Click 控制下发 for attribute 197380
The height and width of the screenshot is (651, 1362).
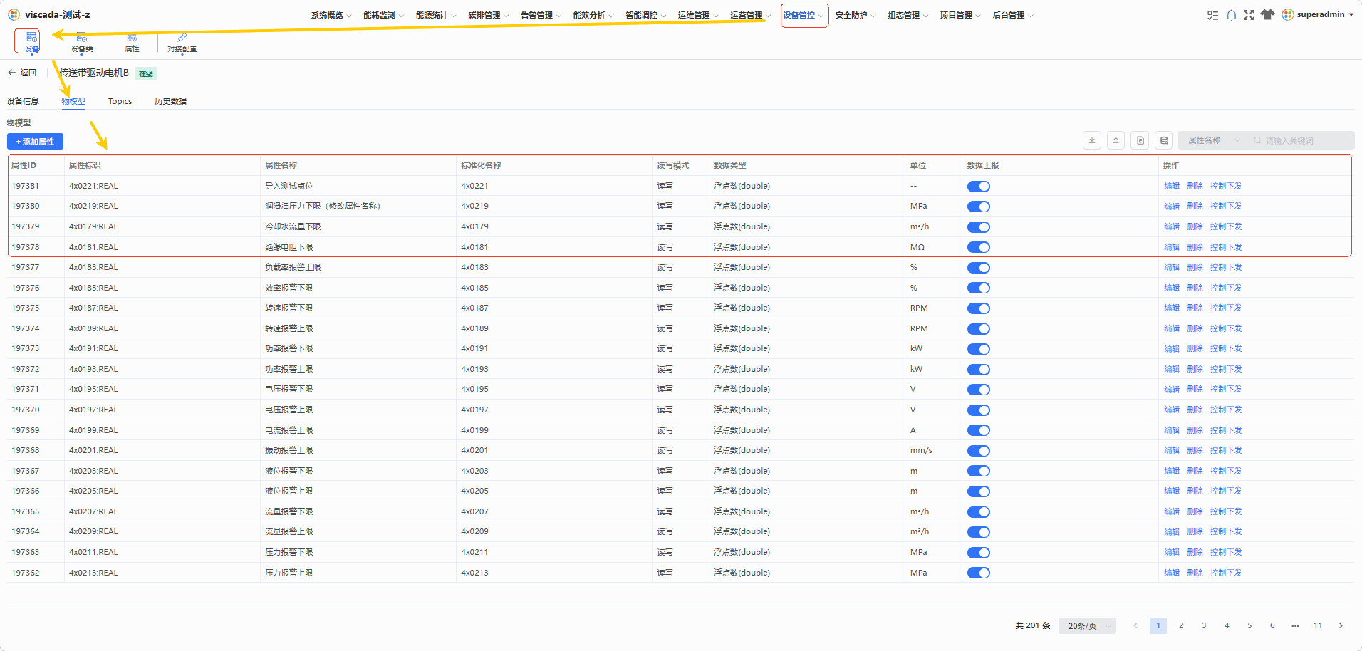coord(1225,206)
